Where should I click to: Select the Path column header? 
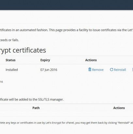[36, 108]
